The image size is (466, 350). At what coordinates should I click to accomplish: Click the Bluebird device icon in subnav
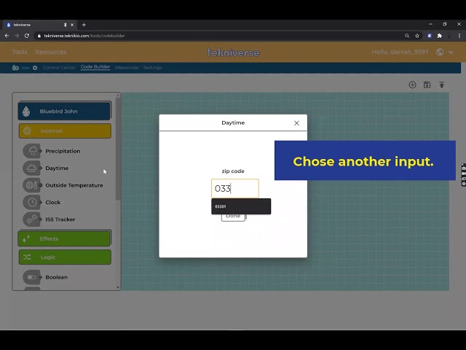pos(15,68)
